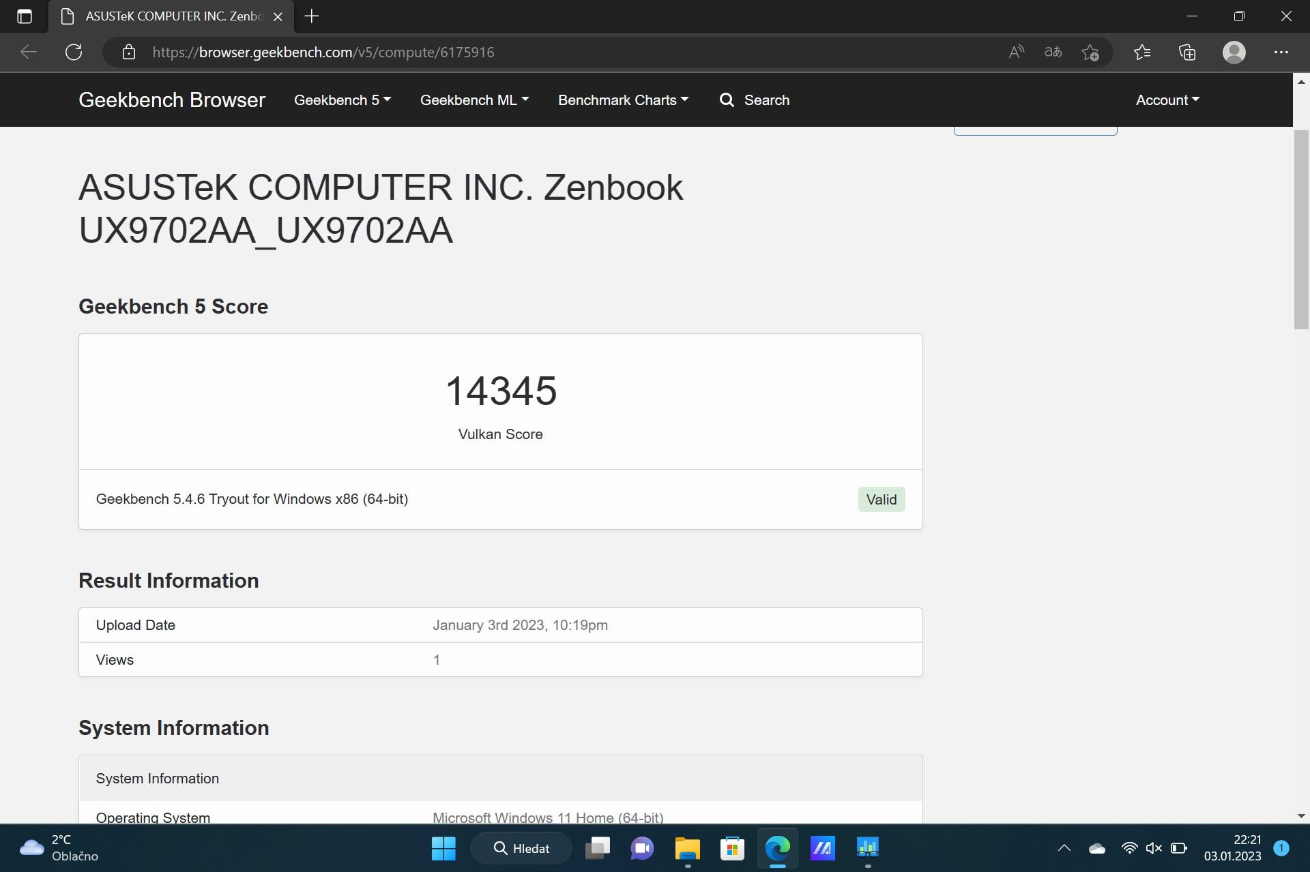Open Microsoft Store from taskbar
Viewport: 1310px width, 872px height.
coord(732,848)
